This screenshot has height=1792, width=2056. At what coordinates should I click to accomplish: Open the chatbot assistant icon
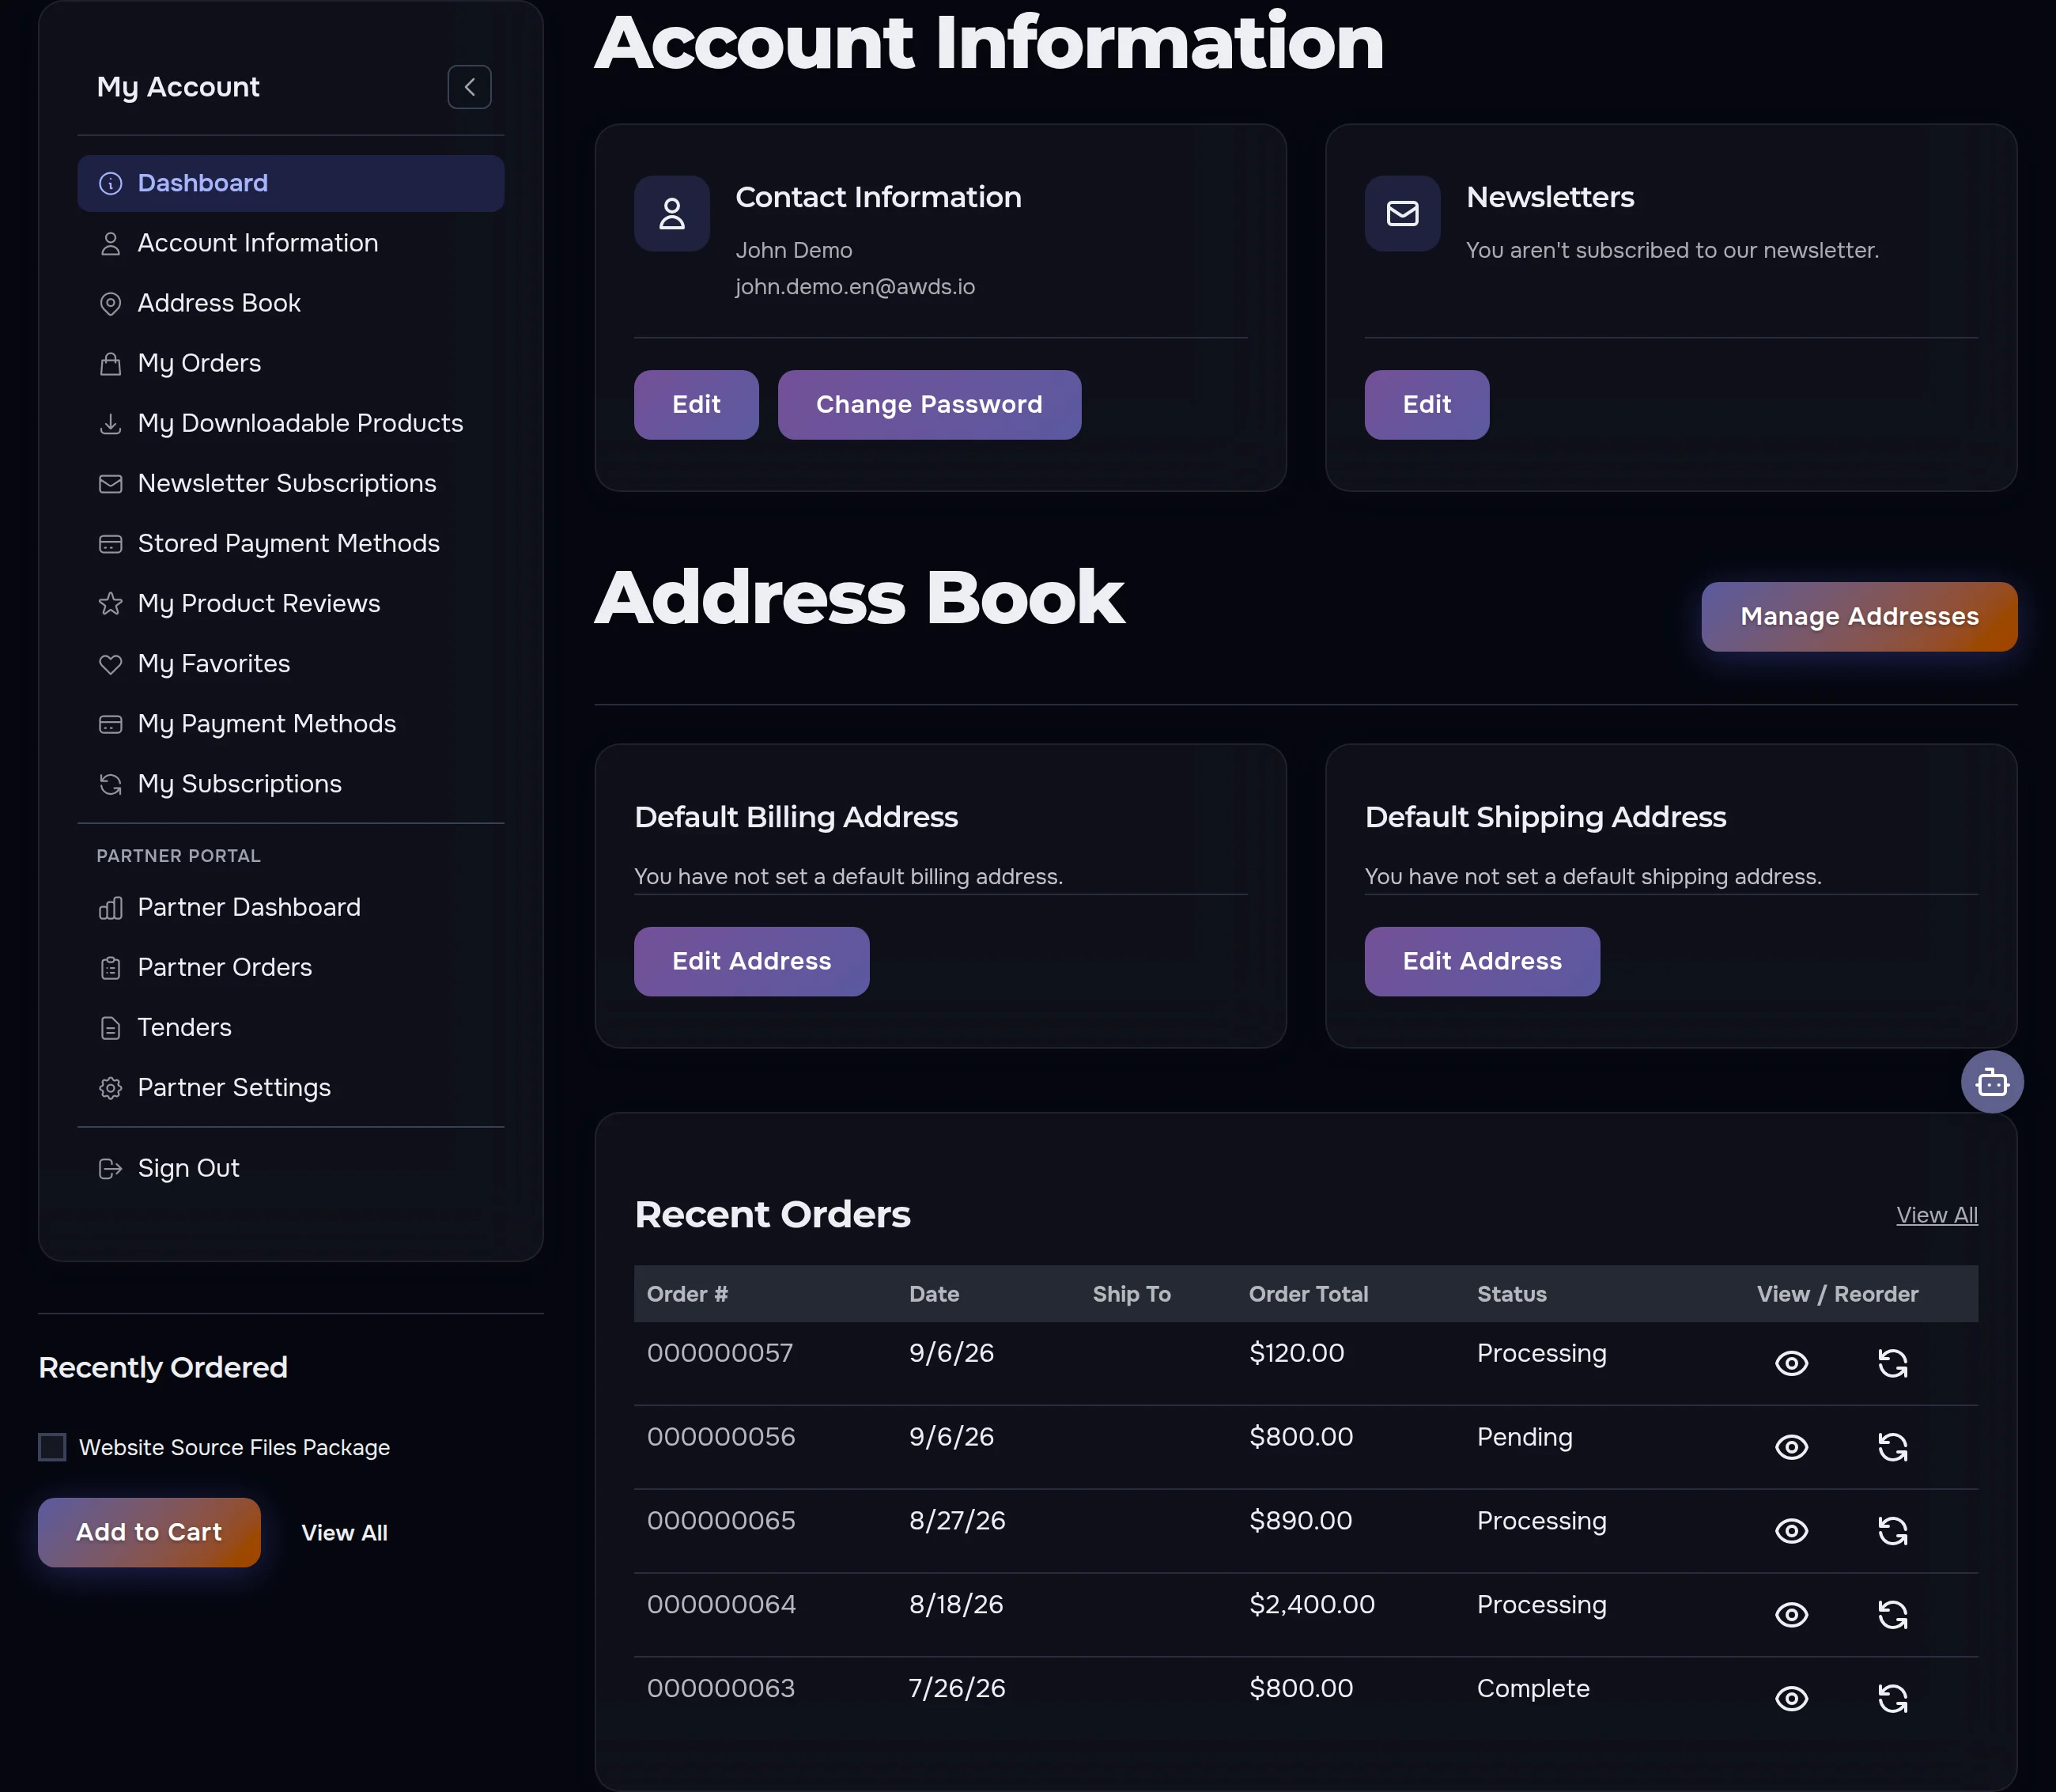(1992, 1082)
